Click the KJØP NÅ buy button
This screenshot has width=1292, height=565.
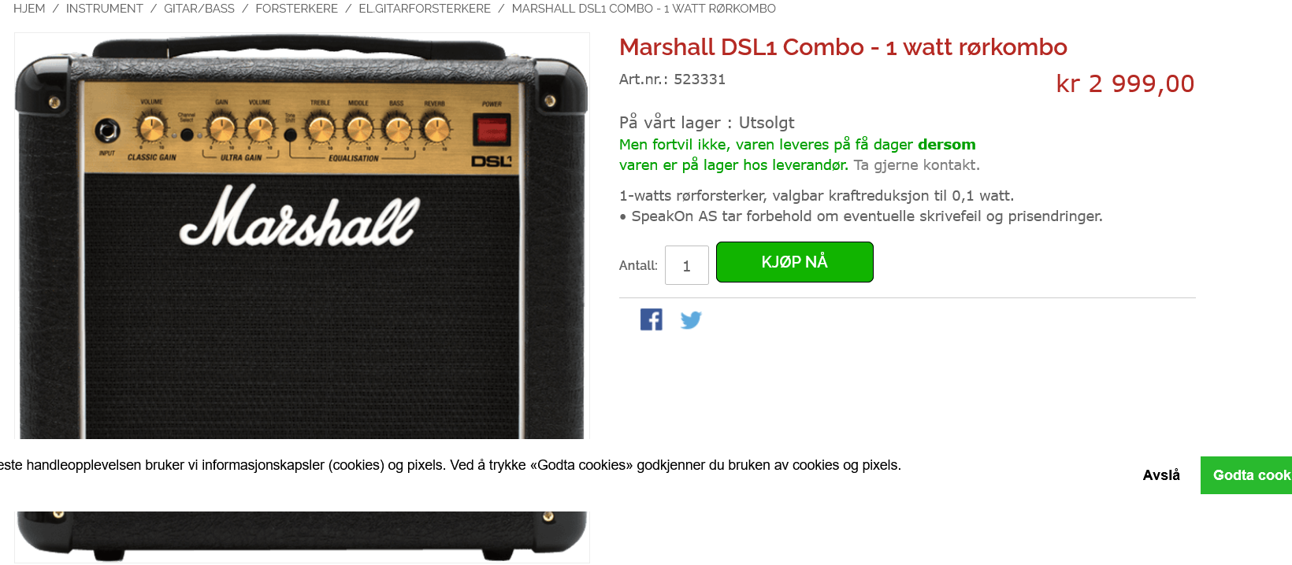pos(794,262)
